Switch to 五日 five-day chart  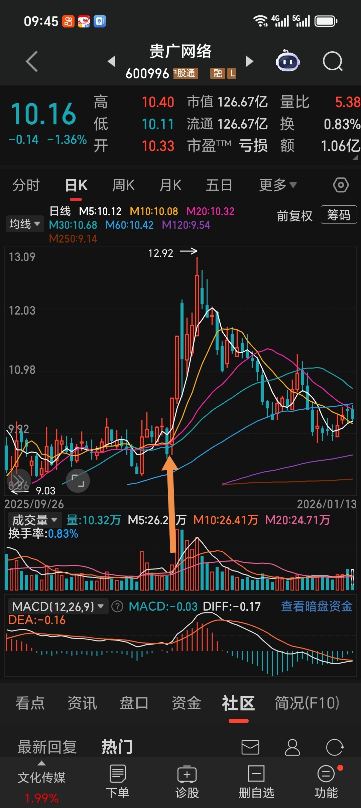[219, 185]
